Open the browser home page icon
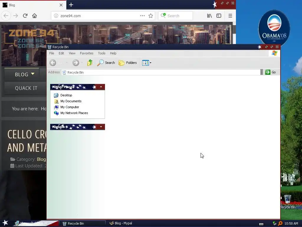This screenshot has width=302, height=227. 35,16
